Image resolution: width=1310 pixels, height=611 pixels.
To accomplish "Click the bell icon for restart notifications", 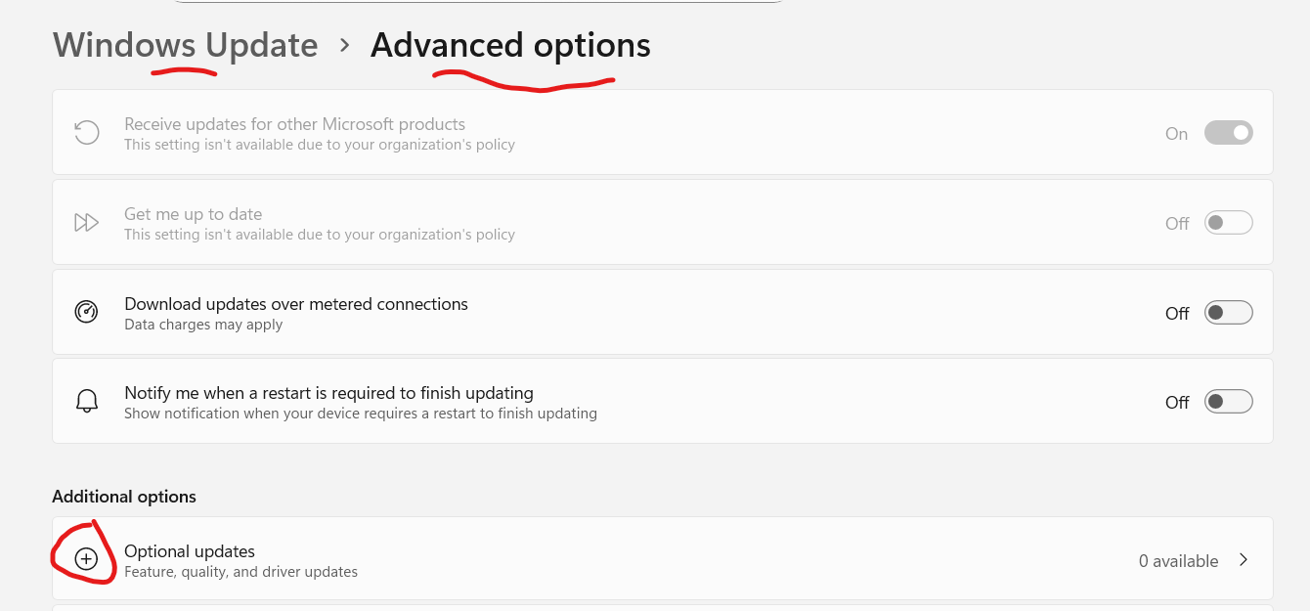I will click(87, 401).
